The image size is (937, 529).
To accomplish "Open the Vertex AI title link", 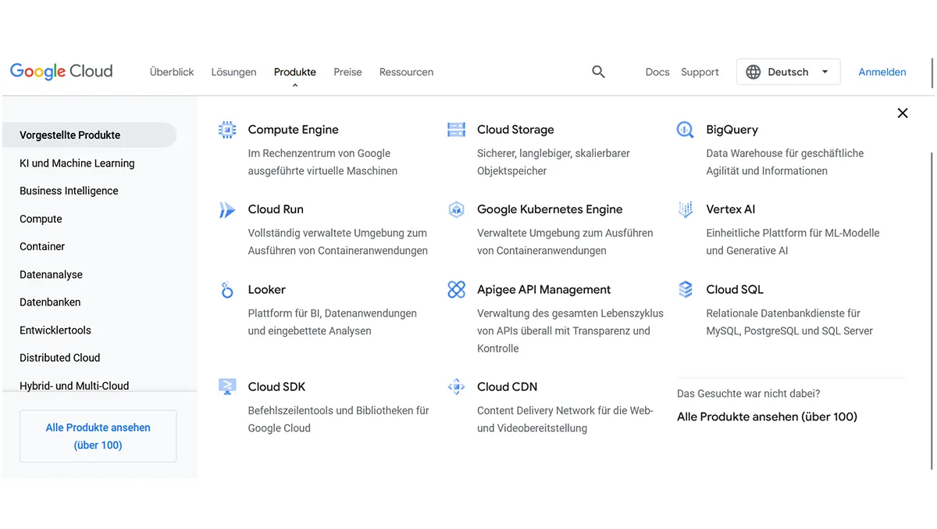I will [730, 209].
